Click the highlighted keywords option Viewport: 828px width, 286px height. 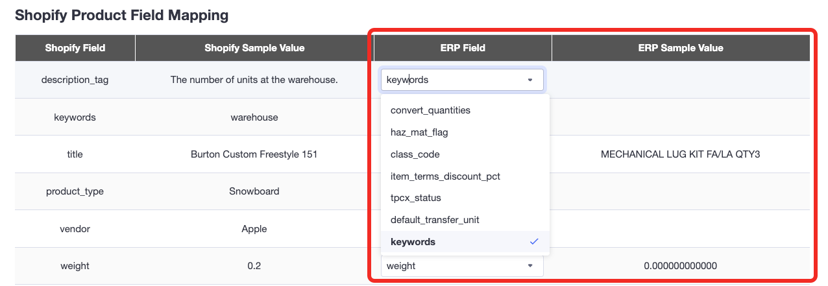[465, 242]
